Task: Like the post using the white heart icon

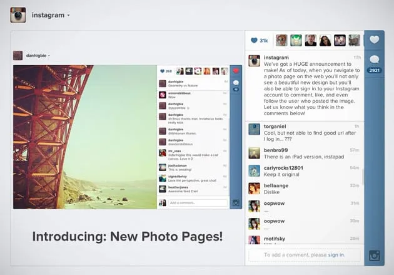Action: click(374, 39)
